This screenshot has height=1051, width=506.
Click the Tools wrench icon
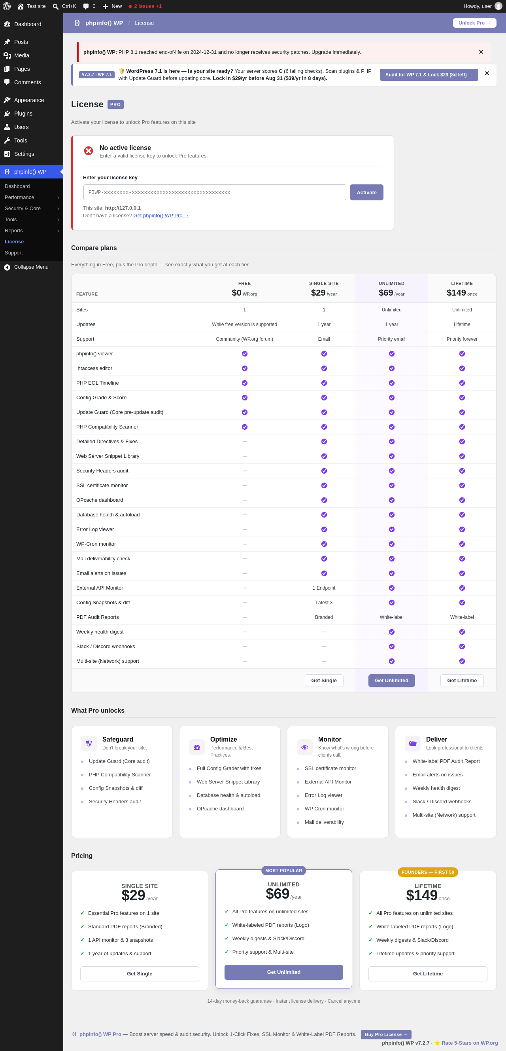click(x=7, y=140)
